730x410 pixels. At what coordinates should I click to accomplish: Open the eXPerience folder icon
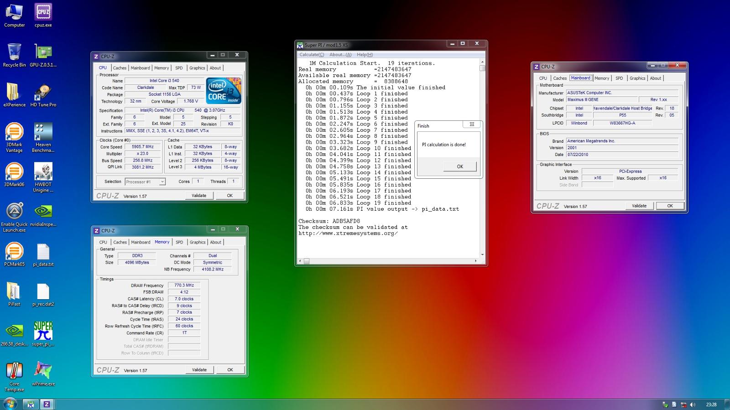[x=14, y=95]
